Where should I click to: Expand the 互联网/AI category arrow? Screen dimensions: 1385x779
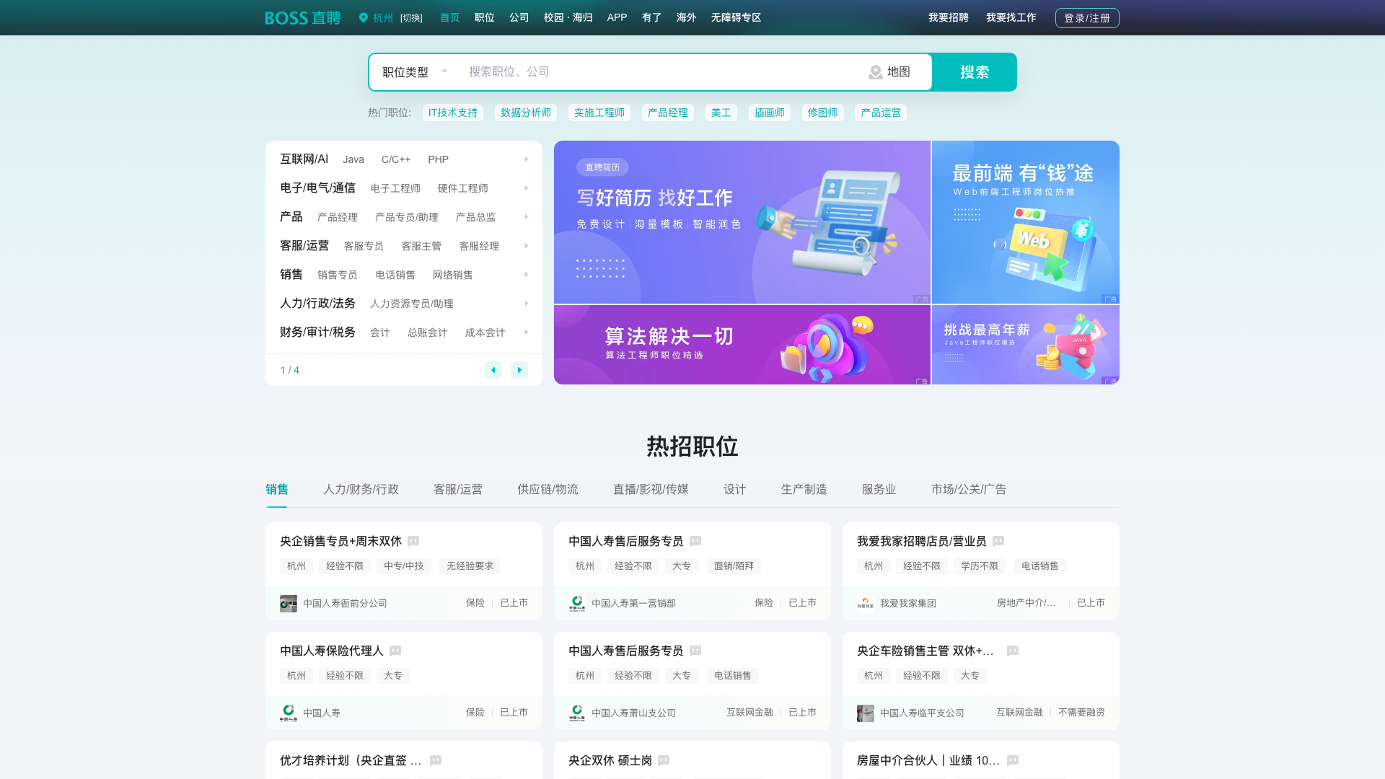click(x=527, y=159)
